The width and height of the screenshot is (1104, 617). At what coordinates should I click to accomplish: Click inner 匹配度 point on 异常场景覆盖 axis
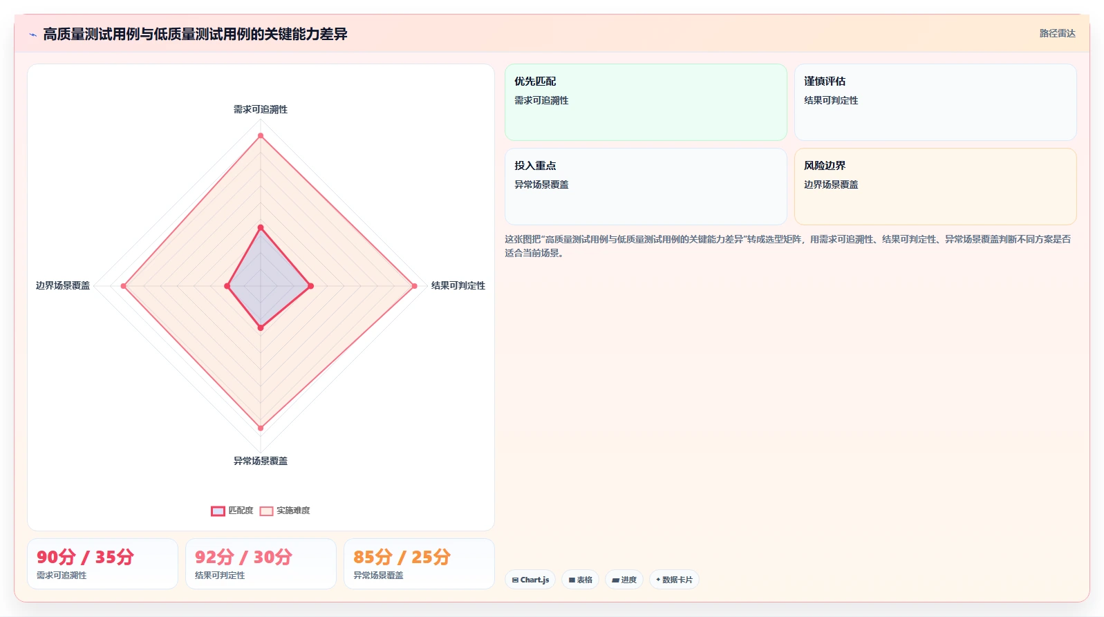261,328
